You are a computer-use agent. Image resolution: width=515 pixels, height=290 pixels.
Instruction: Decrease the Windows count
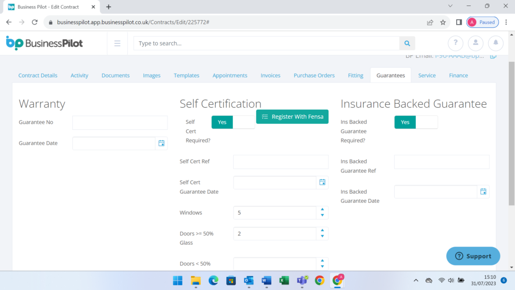coord(322,215)
